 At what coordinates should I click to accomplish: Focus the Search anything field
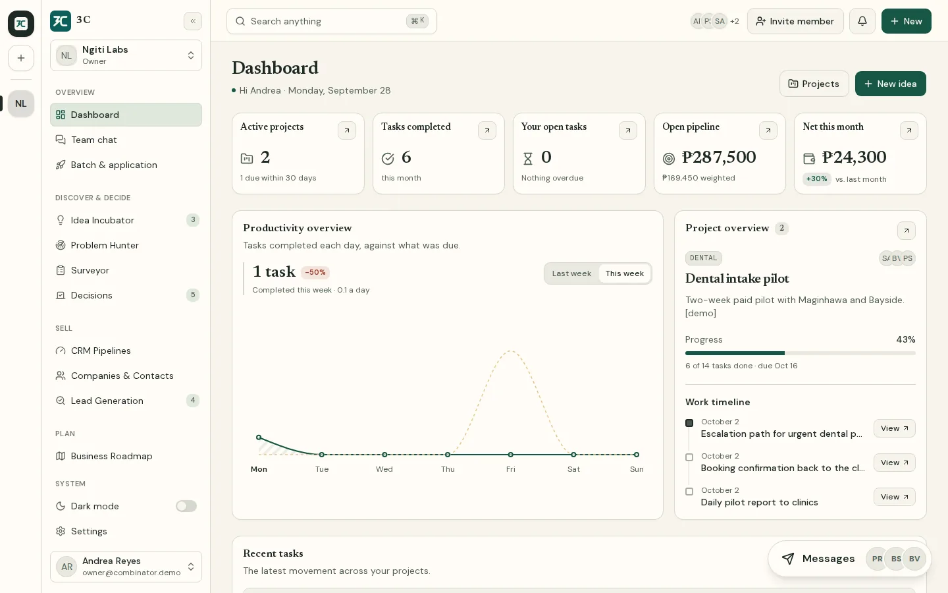[332, 21]
